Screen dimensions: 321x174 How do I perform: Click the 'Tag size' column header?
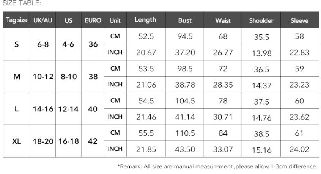tap(17, 20)
